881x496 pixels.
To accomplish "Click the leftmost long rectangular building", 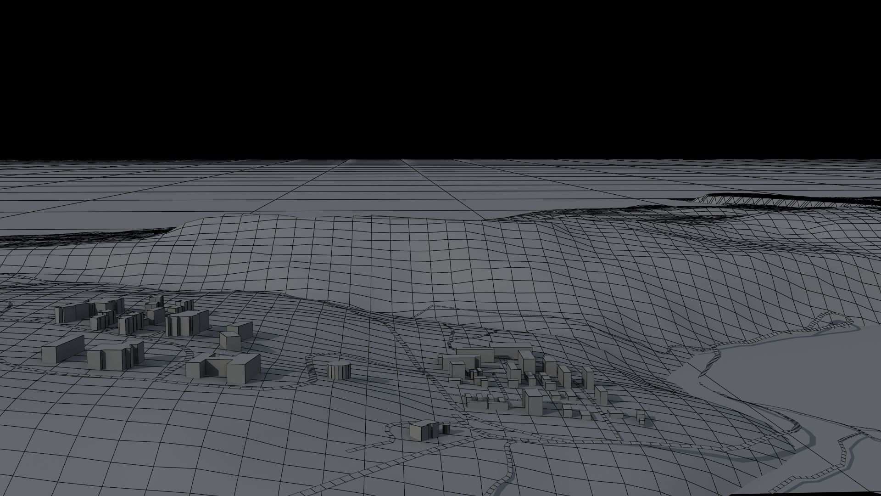I will [63, 349].
